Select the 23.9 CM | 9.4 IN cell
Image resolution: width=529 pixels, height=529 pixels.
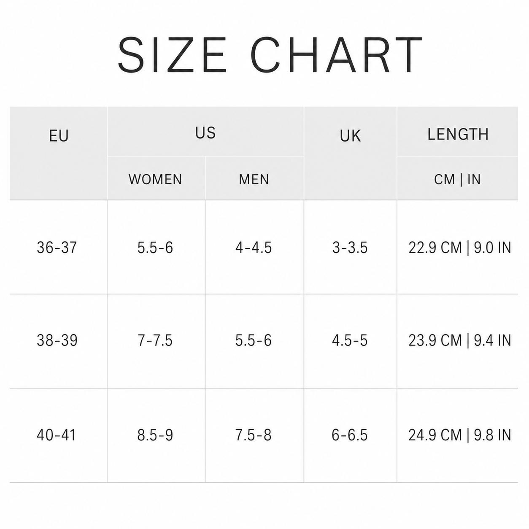point(458,341)
